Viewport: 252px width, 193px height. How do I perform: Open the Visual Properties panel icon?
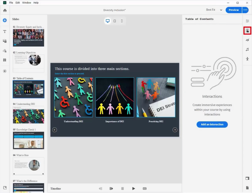click(x=247, y=21)
